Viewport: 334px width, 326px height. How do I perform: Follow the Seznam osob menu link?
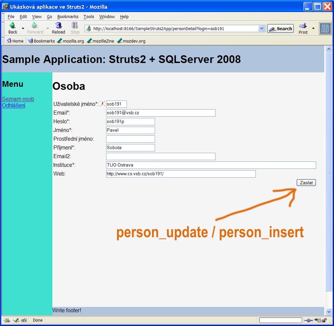[x=18, y=99]
